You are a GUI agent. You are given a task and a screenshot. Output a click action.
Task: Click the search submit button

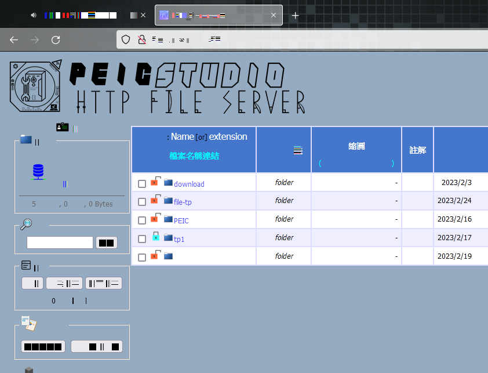107,242
